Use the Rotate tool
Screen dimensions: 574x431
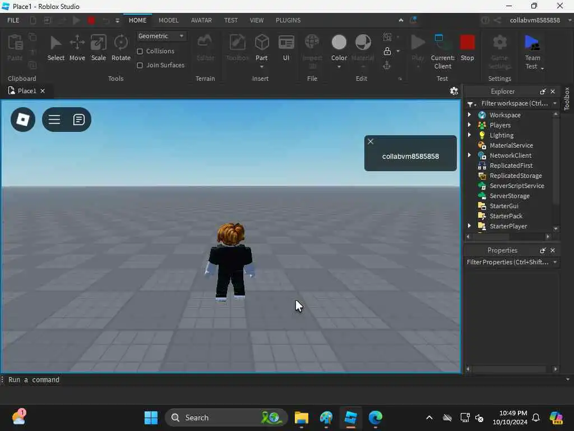(x=121, y=48)
